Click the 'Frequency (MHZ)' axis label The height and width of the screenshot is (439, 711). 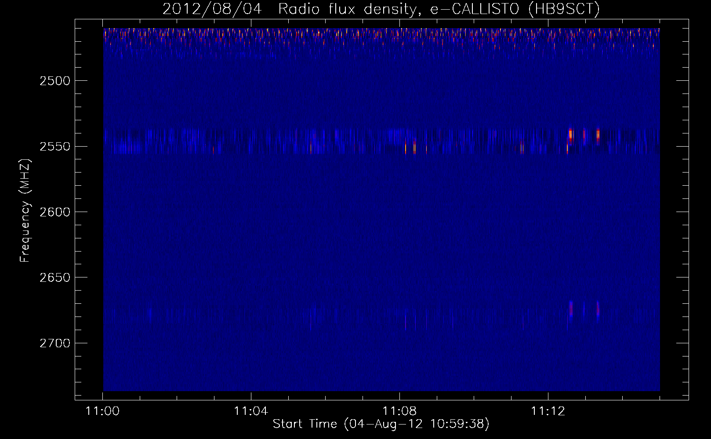(25, 211)
